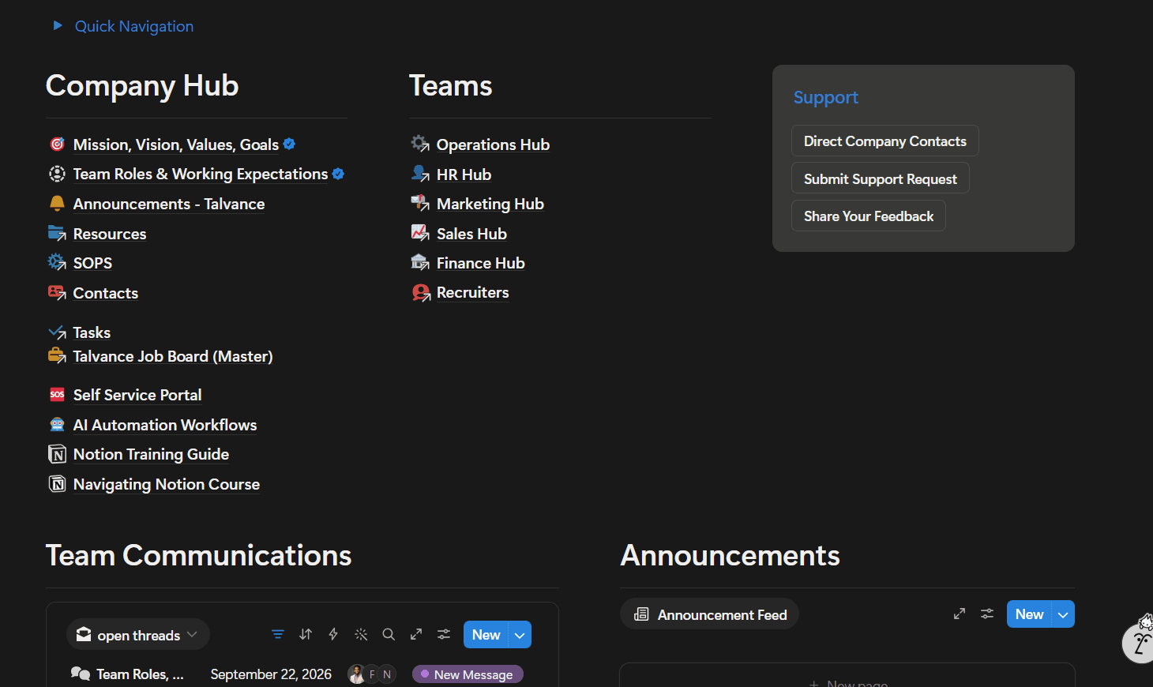Click the filter icon in Team Communications toolbar

278,634
